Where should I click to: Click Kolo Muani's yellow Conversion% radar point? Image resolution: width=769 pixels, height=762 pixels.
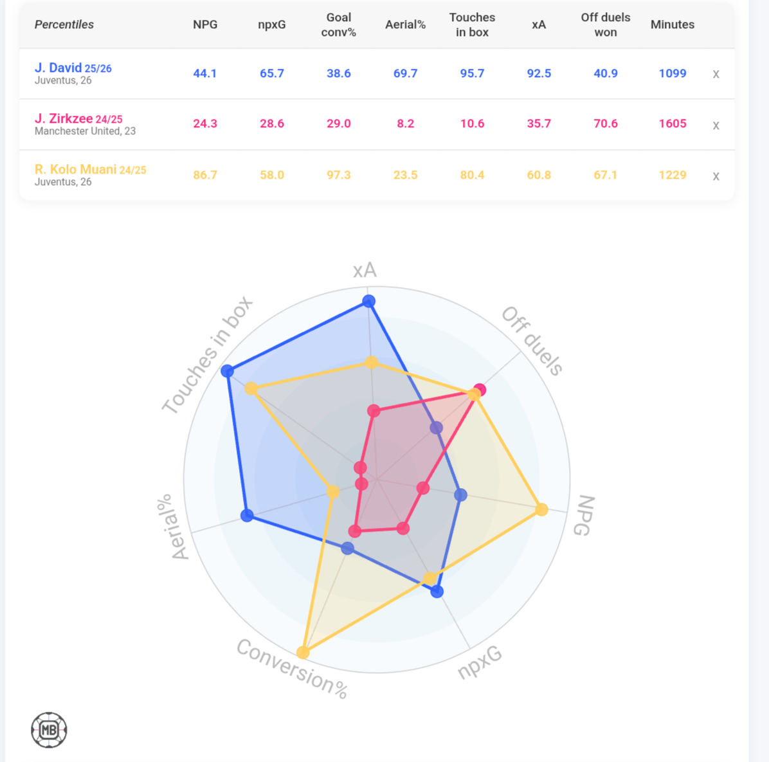tap(303, 653)
